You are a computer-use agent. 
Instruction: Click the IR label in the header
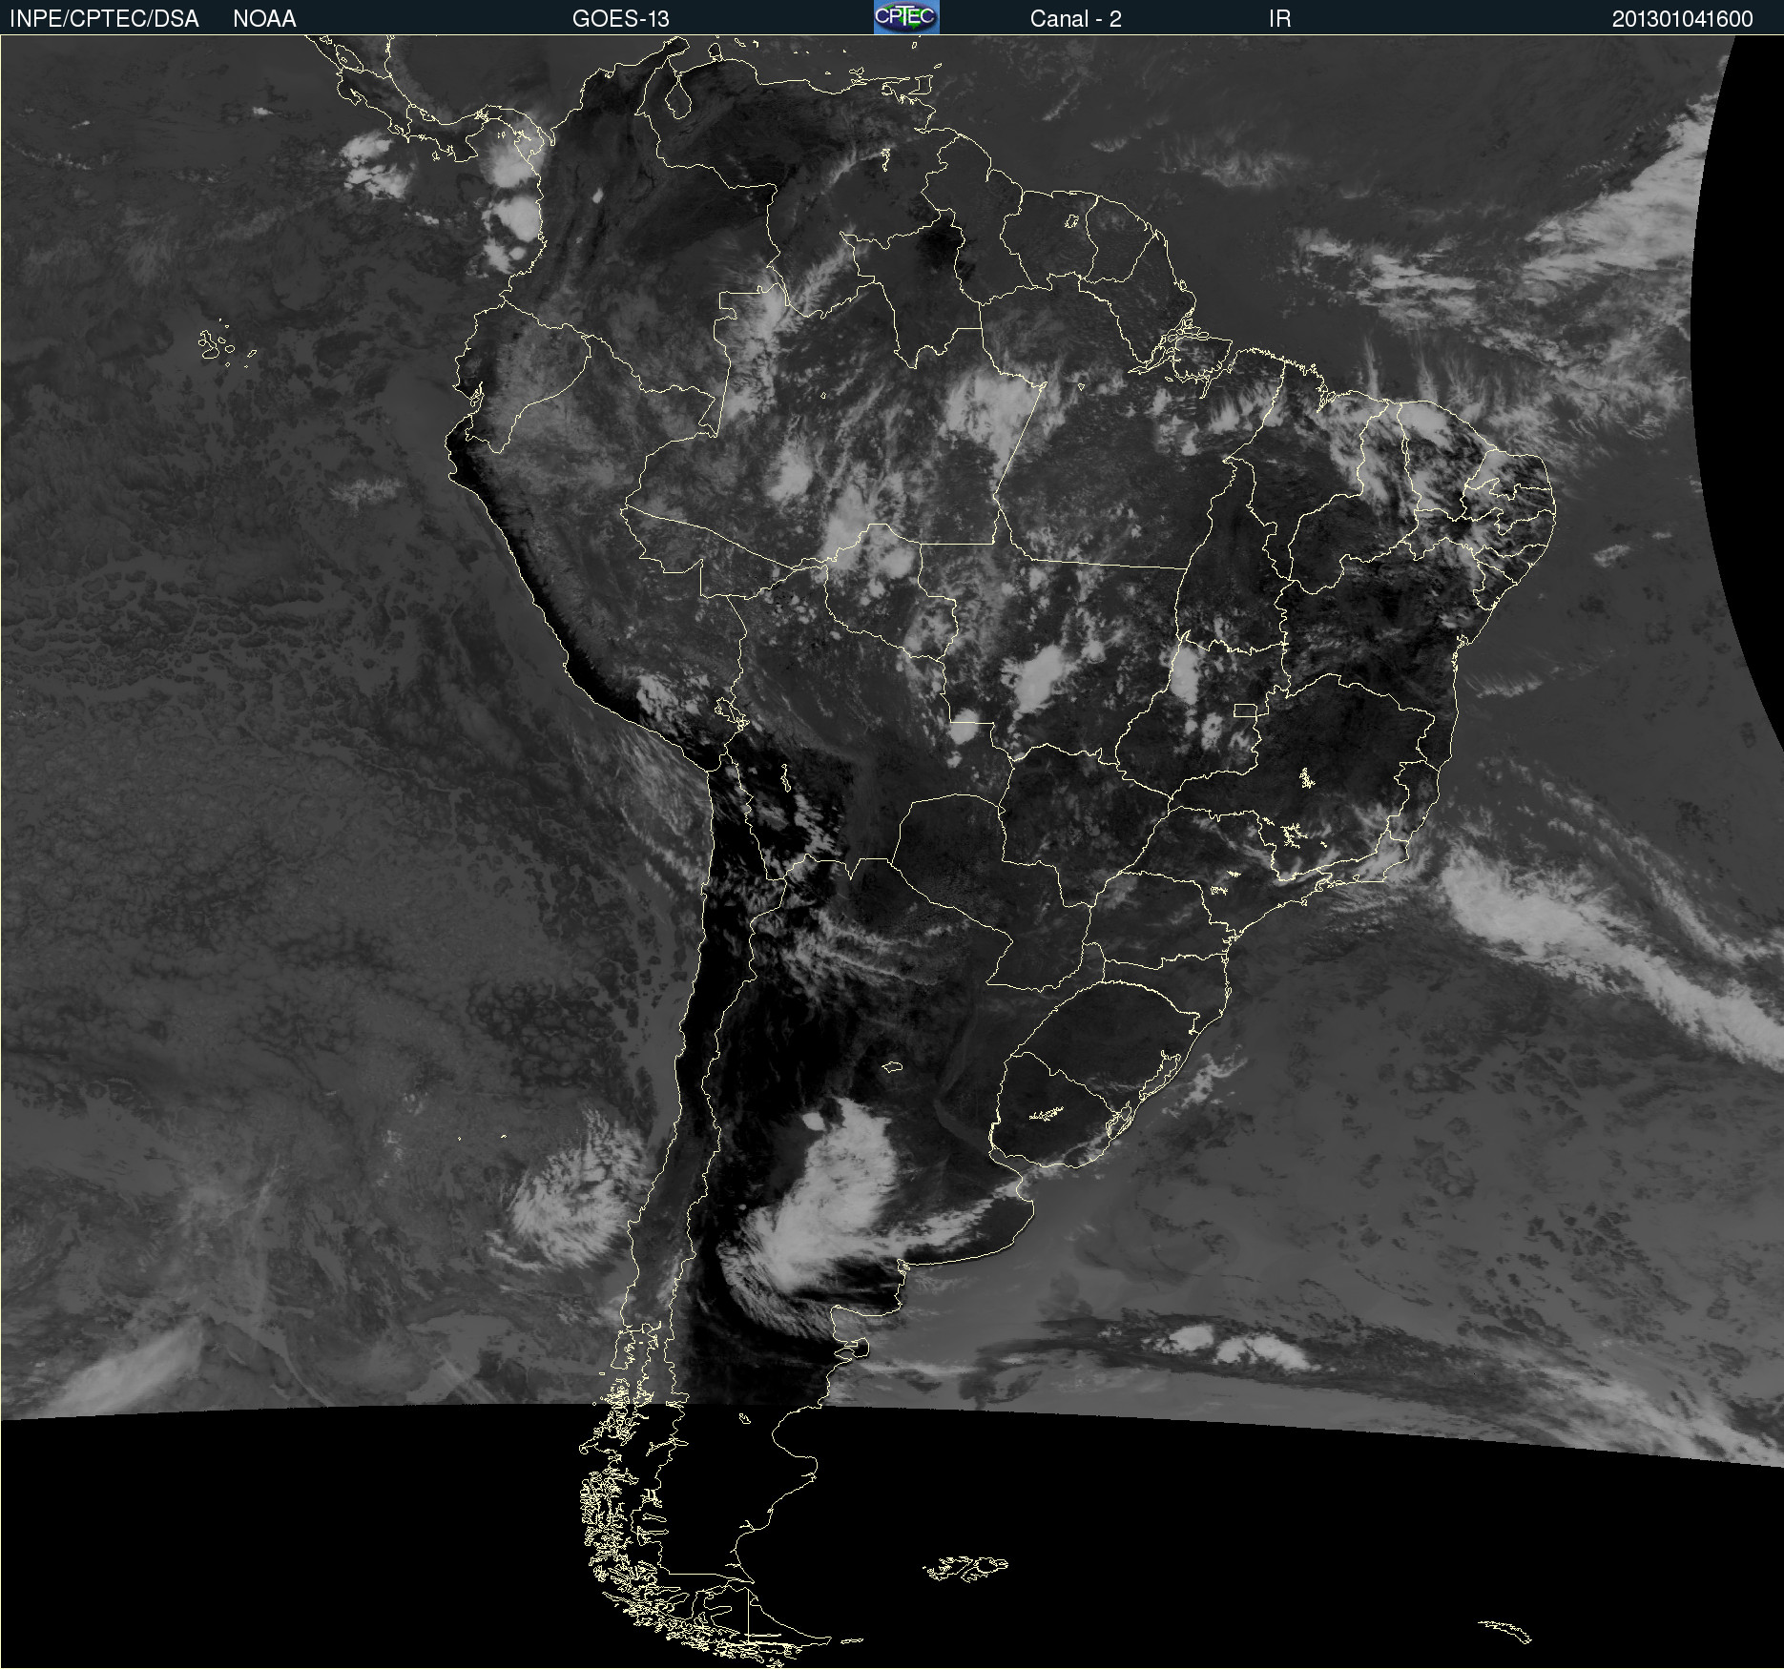coord(1279,19)
